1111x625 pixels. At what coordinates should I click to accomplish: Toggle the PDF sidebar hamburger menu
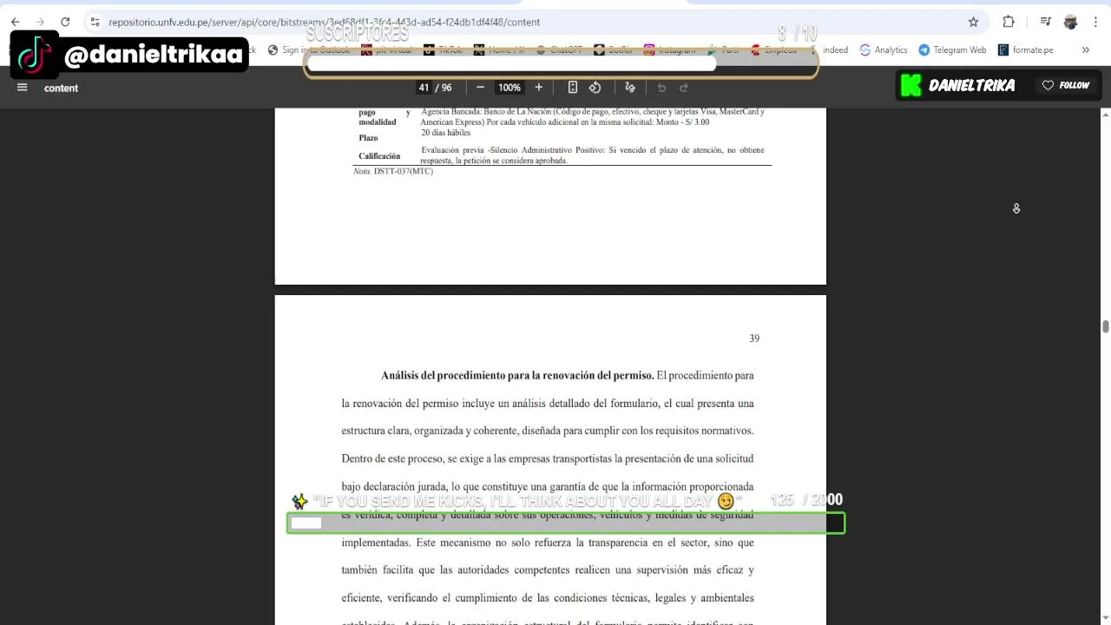[x=23, y=87]
